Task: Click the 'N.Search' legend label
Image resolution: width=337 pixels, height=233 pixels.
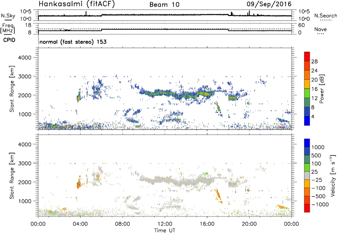Action: pyautogui.click(x=325, y=16)
